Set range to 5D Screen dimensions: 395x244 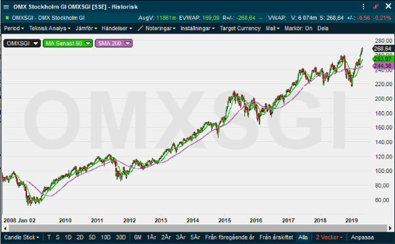point(92,237)
